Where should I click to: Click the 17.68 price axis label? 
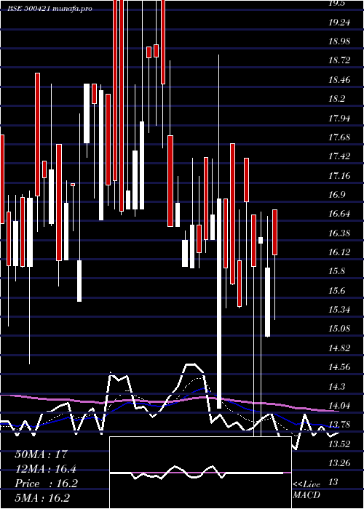pyautogui.click(x=339, y=137)
